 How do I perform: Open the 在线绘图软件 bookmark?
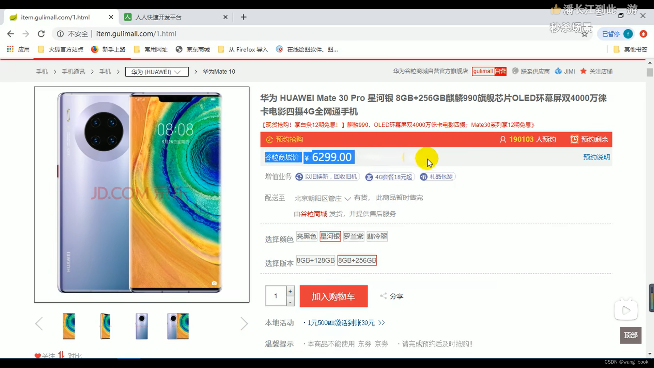tap(307, 49)
